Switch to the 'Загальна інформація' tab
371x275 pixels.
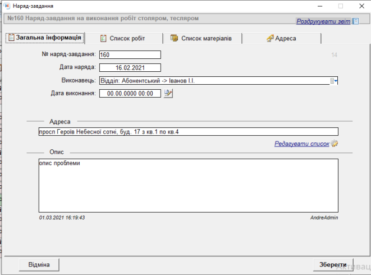[x=45, y=38]
